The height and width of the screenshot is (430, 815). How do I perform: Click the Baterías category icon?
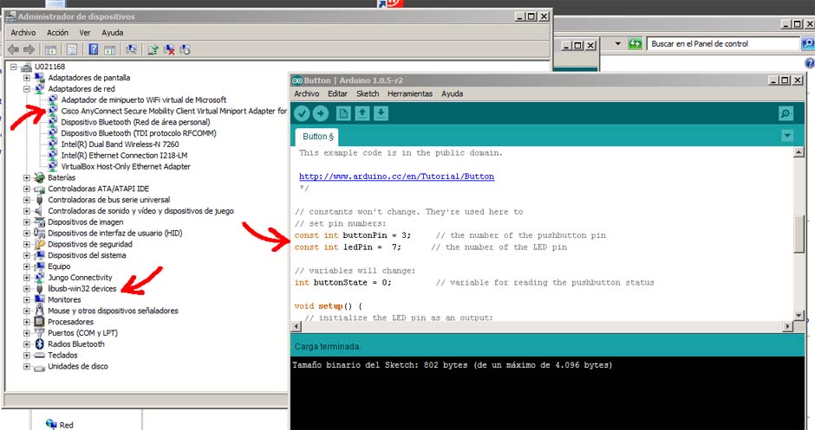[x=40, y=177]
